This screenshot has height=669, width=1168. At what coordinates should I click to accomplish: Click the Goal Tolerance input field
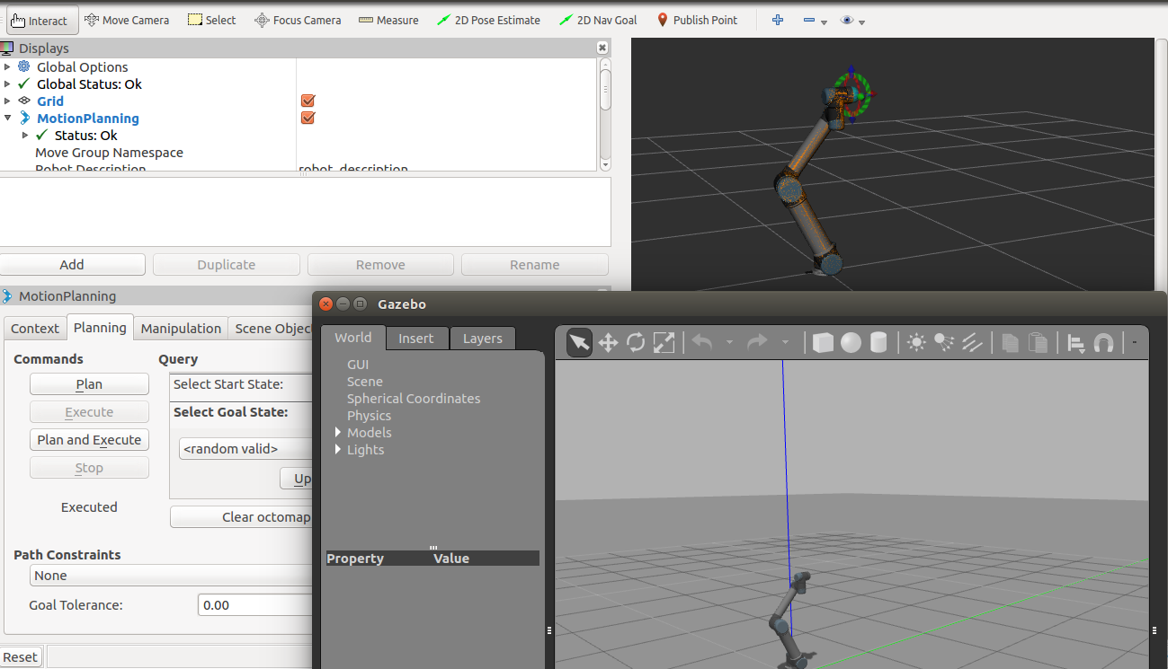coord(254,605)
